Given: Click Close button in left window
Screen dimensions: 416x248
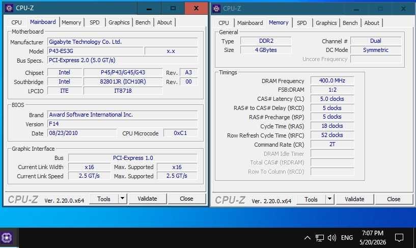Looking at the screenshot, I should point(186,199).
